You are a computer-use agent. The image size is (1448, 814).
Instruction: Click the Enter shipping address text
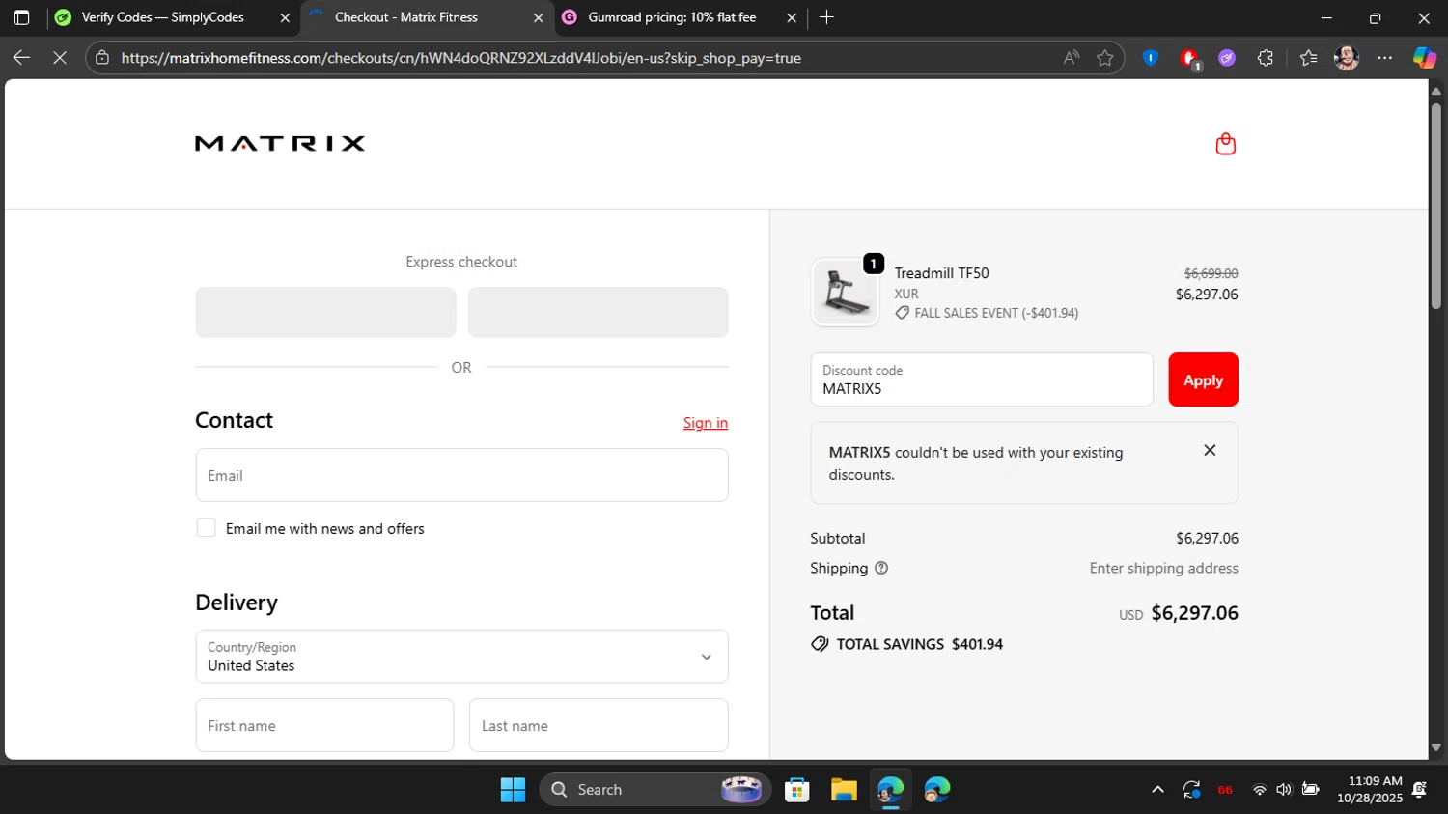pos(1163,568)
